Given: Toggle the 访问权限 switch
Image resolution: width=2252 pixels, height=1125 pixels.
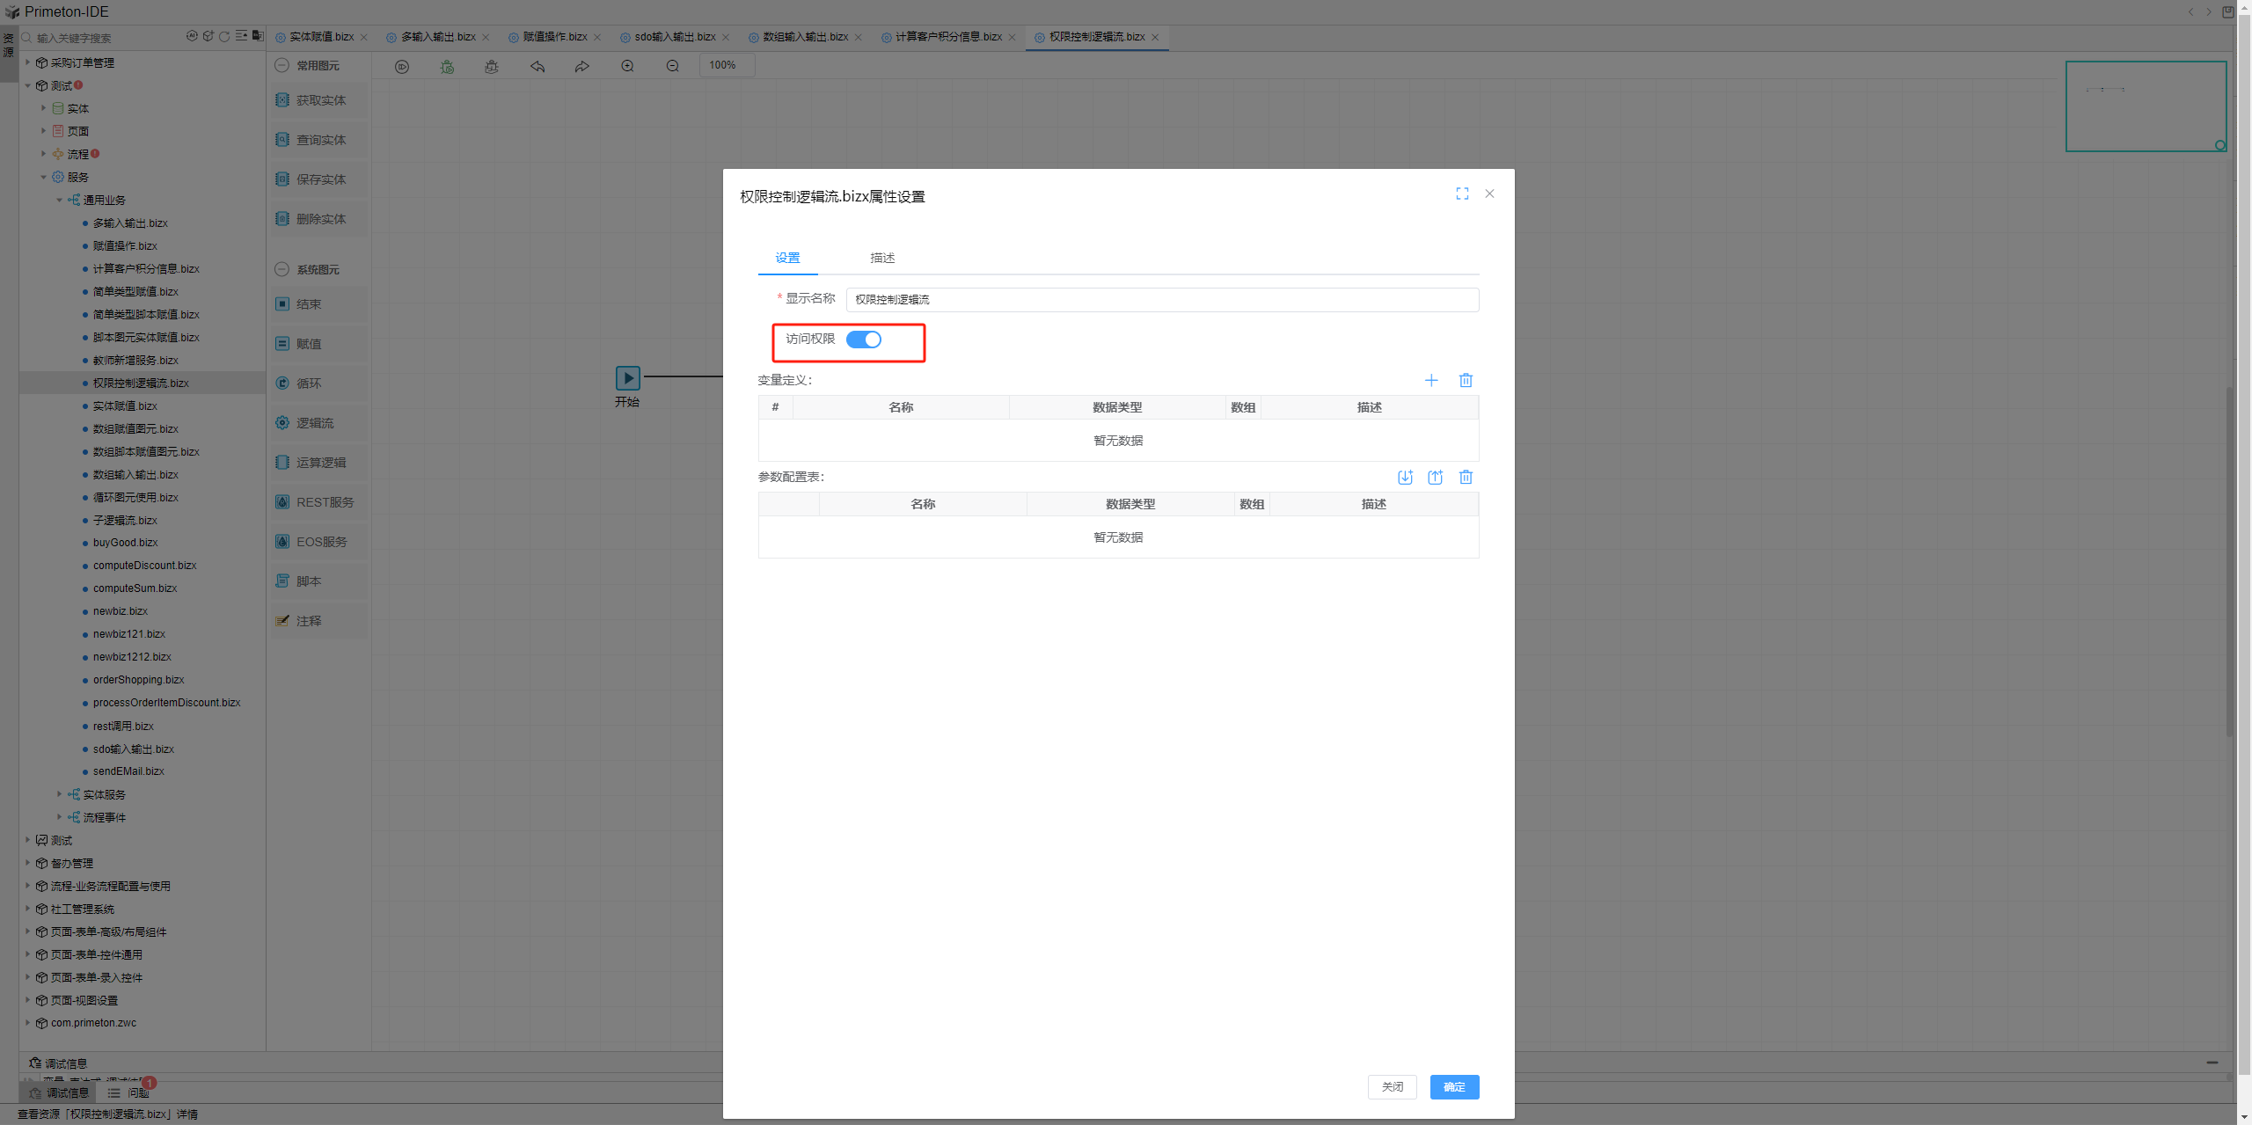Looking at the screenshot, I should (863, 340).
